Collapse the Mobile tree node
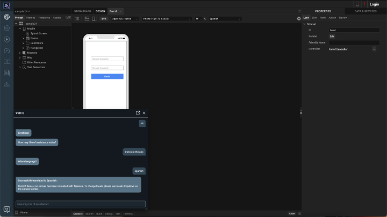387x217 pixels. coord(20,28)
